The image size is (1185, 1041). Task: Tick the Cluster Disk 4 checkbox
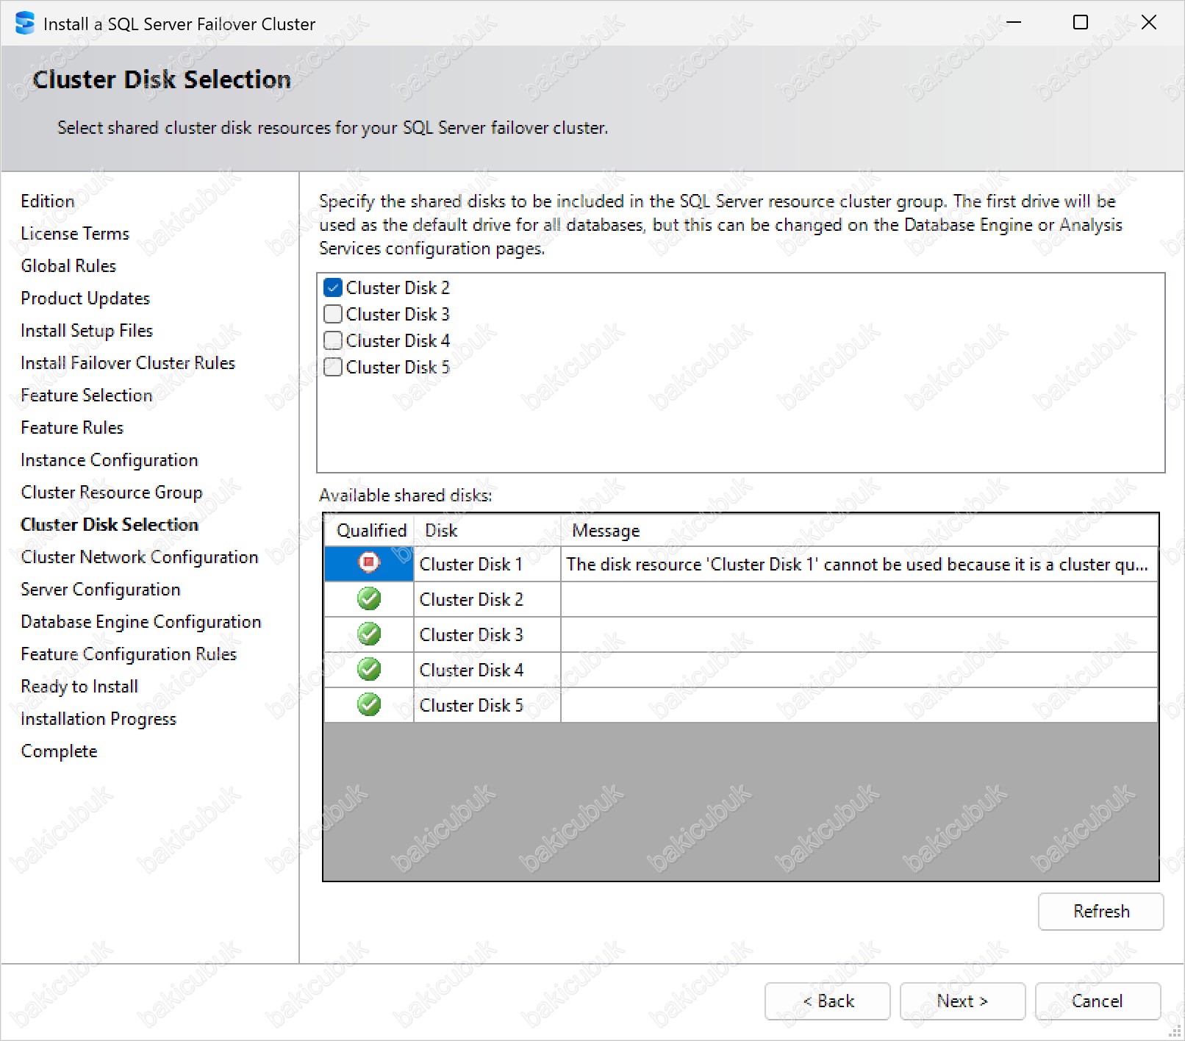(333, 340)
